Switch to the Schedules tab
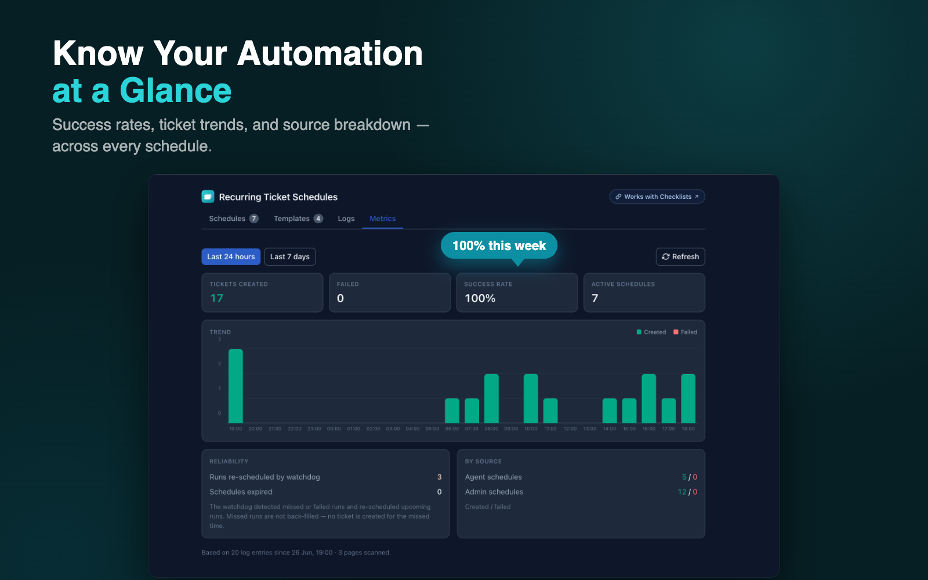The image size is (928, 580). pyautogui.click(x=234, y=219)
